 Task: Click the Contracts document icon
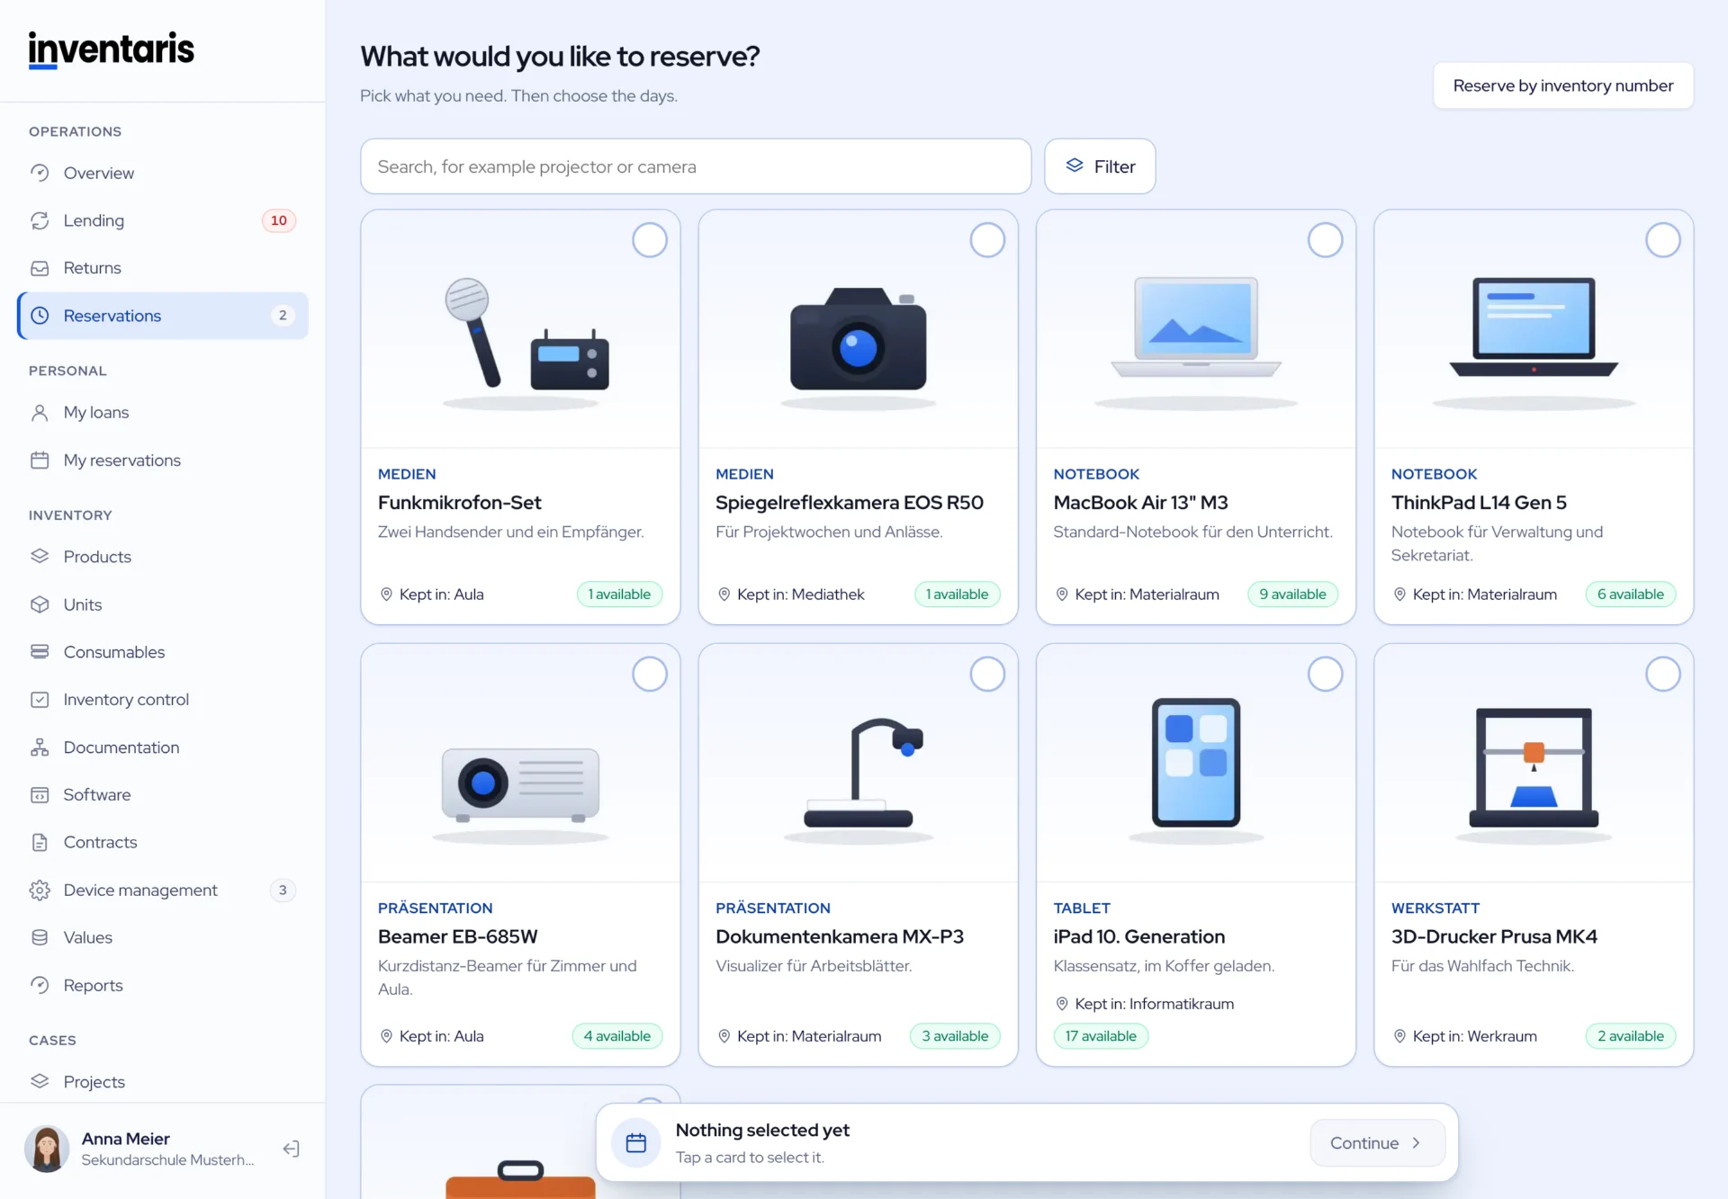pos(40,842)
